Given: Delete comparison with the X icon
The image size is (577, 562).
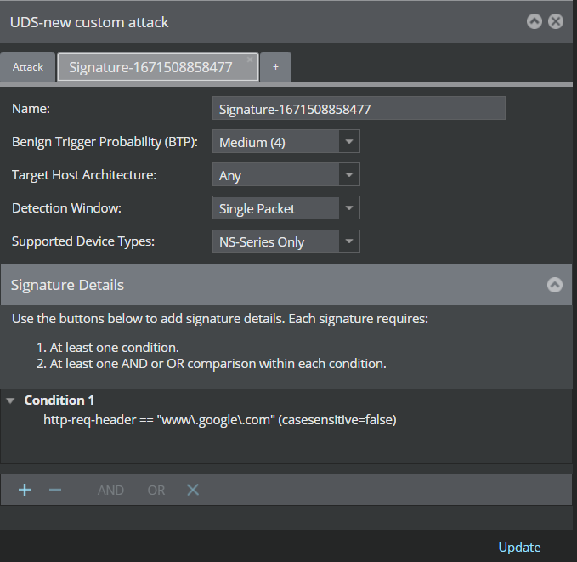Looking at the screenshot, I should coord(193,490).
